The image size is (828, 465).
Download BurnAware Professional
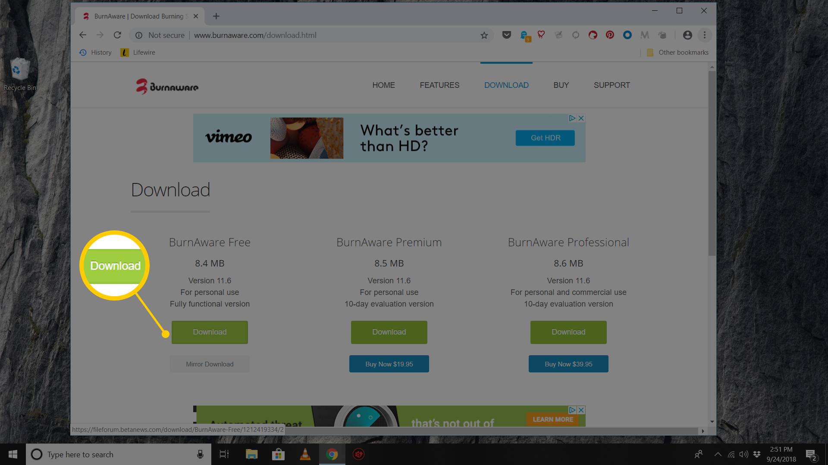tap(568, 332)
